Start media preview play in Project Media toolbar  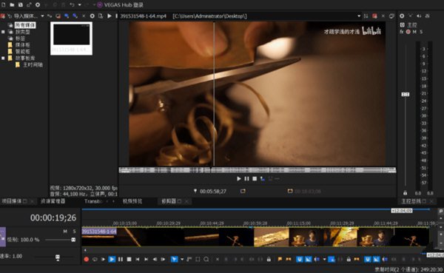pos(109,16)
